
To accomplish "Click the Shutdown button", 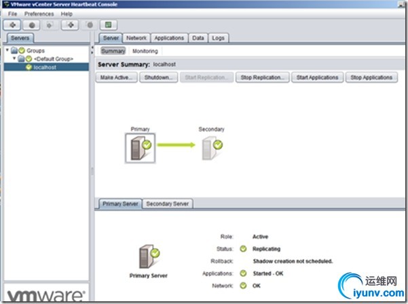I will 158,78.
